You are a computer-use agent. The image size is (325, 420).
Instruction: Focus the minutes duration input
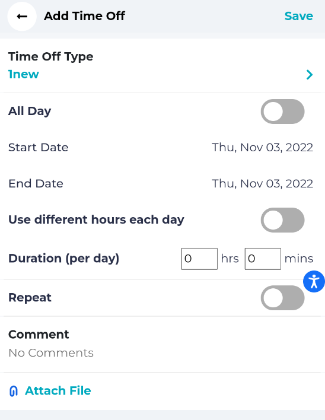click(x=263, y=259)
